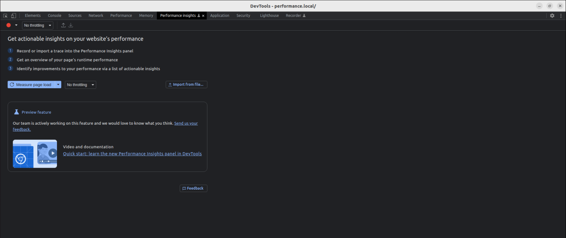Viewport: 566px width, 238px height.
Task: Click the "Get actionable insights" heading
Action: 75,39
